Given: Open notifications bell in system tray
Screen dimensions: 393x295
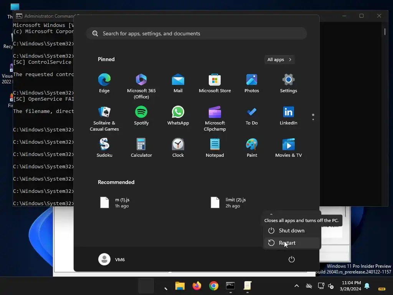Looking at the screenshot, I should coord(367,286).
